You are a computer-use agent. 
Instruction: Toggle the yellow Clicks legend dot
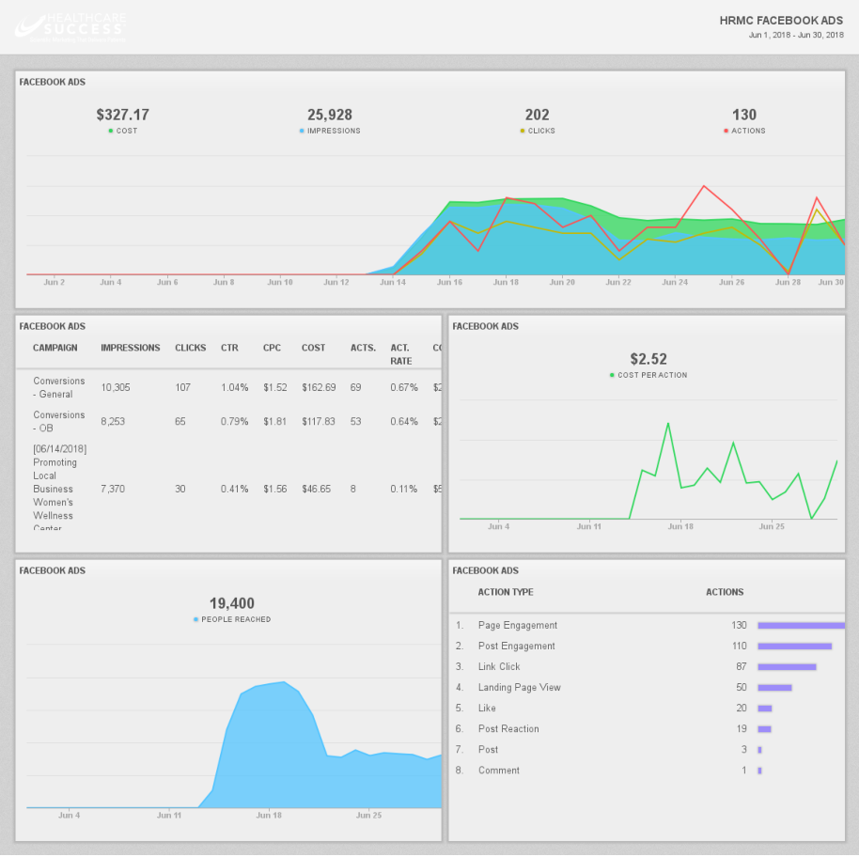(523, 131)
